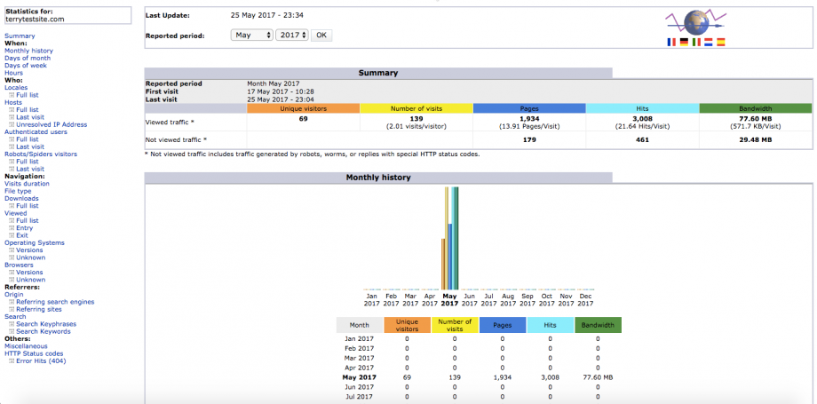Click the HTTP Status codes link

click(34, 353)
